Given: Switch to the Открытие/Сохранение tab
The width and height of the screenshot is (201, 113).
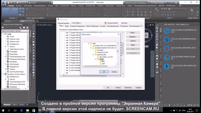Looking at the screenshot, I should point(77,26).
